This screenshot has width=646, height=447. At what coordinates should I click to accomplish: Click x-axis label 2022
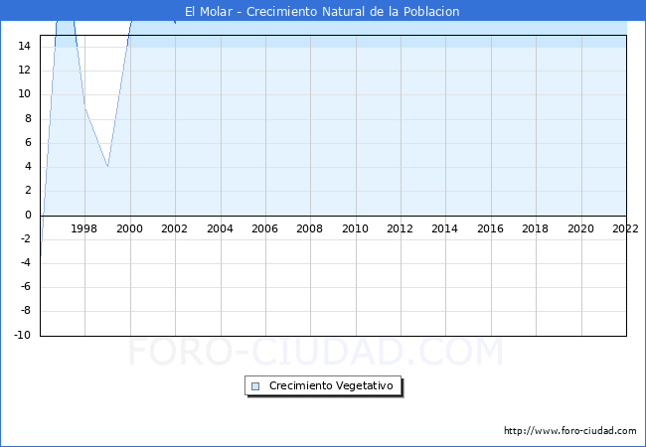click(x=625, y=228)
